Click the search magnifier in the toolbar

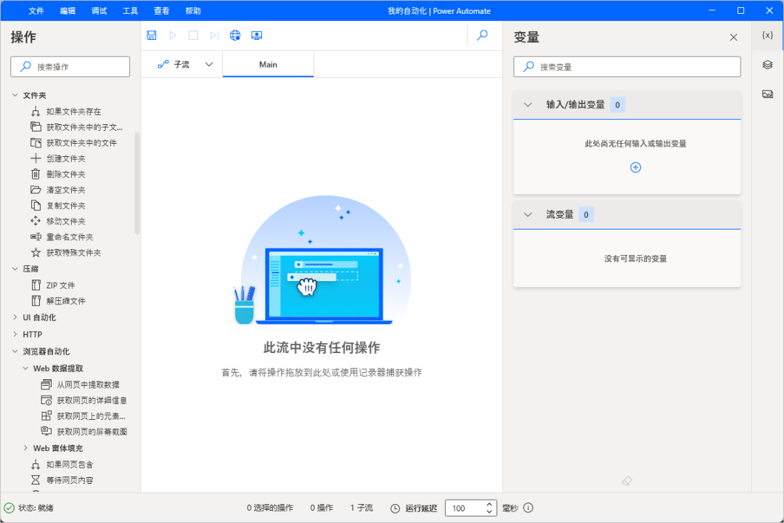[x=482, y=36]
